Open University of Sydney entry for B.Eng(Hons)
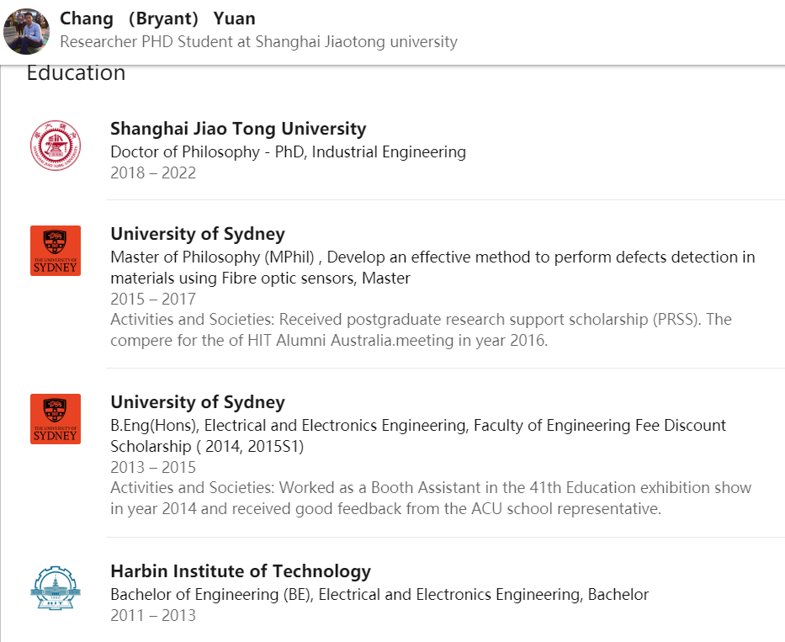The height and width of the screenshot is (642, 785). pos(198,402)
